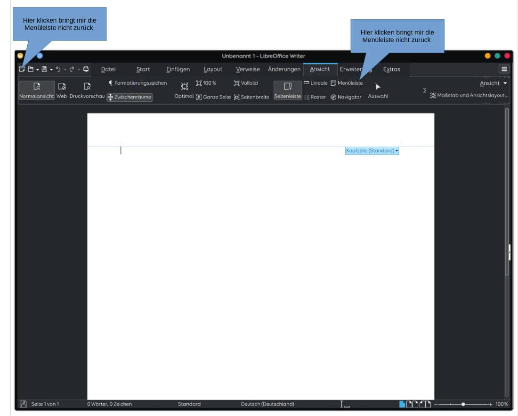Viewport: 518px width, 416px height.
Task: Open Druckvorschau print preview
Action: point(87,90)
